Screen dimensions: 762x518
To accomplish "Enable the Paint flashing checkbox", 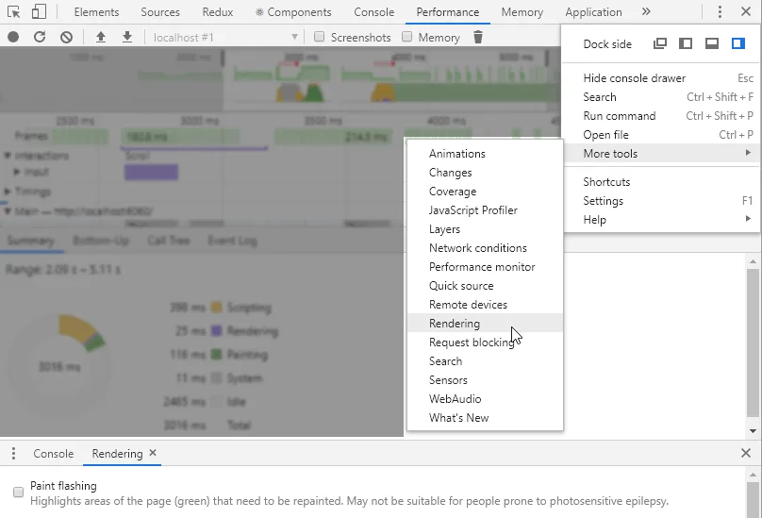I will (18, 492).
